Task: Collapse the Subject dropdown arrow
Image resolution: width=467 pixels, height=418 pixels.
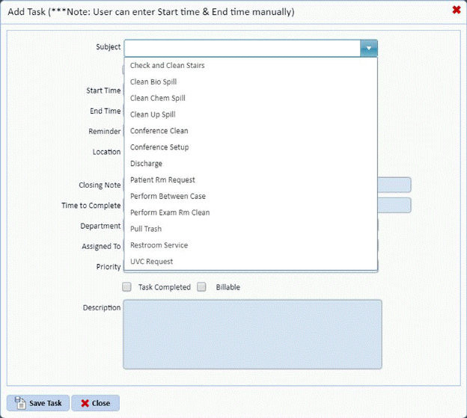Action: [x=368, y=48]
